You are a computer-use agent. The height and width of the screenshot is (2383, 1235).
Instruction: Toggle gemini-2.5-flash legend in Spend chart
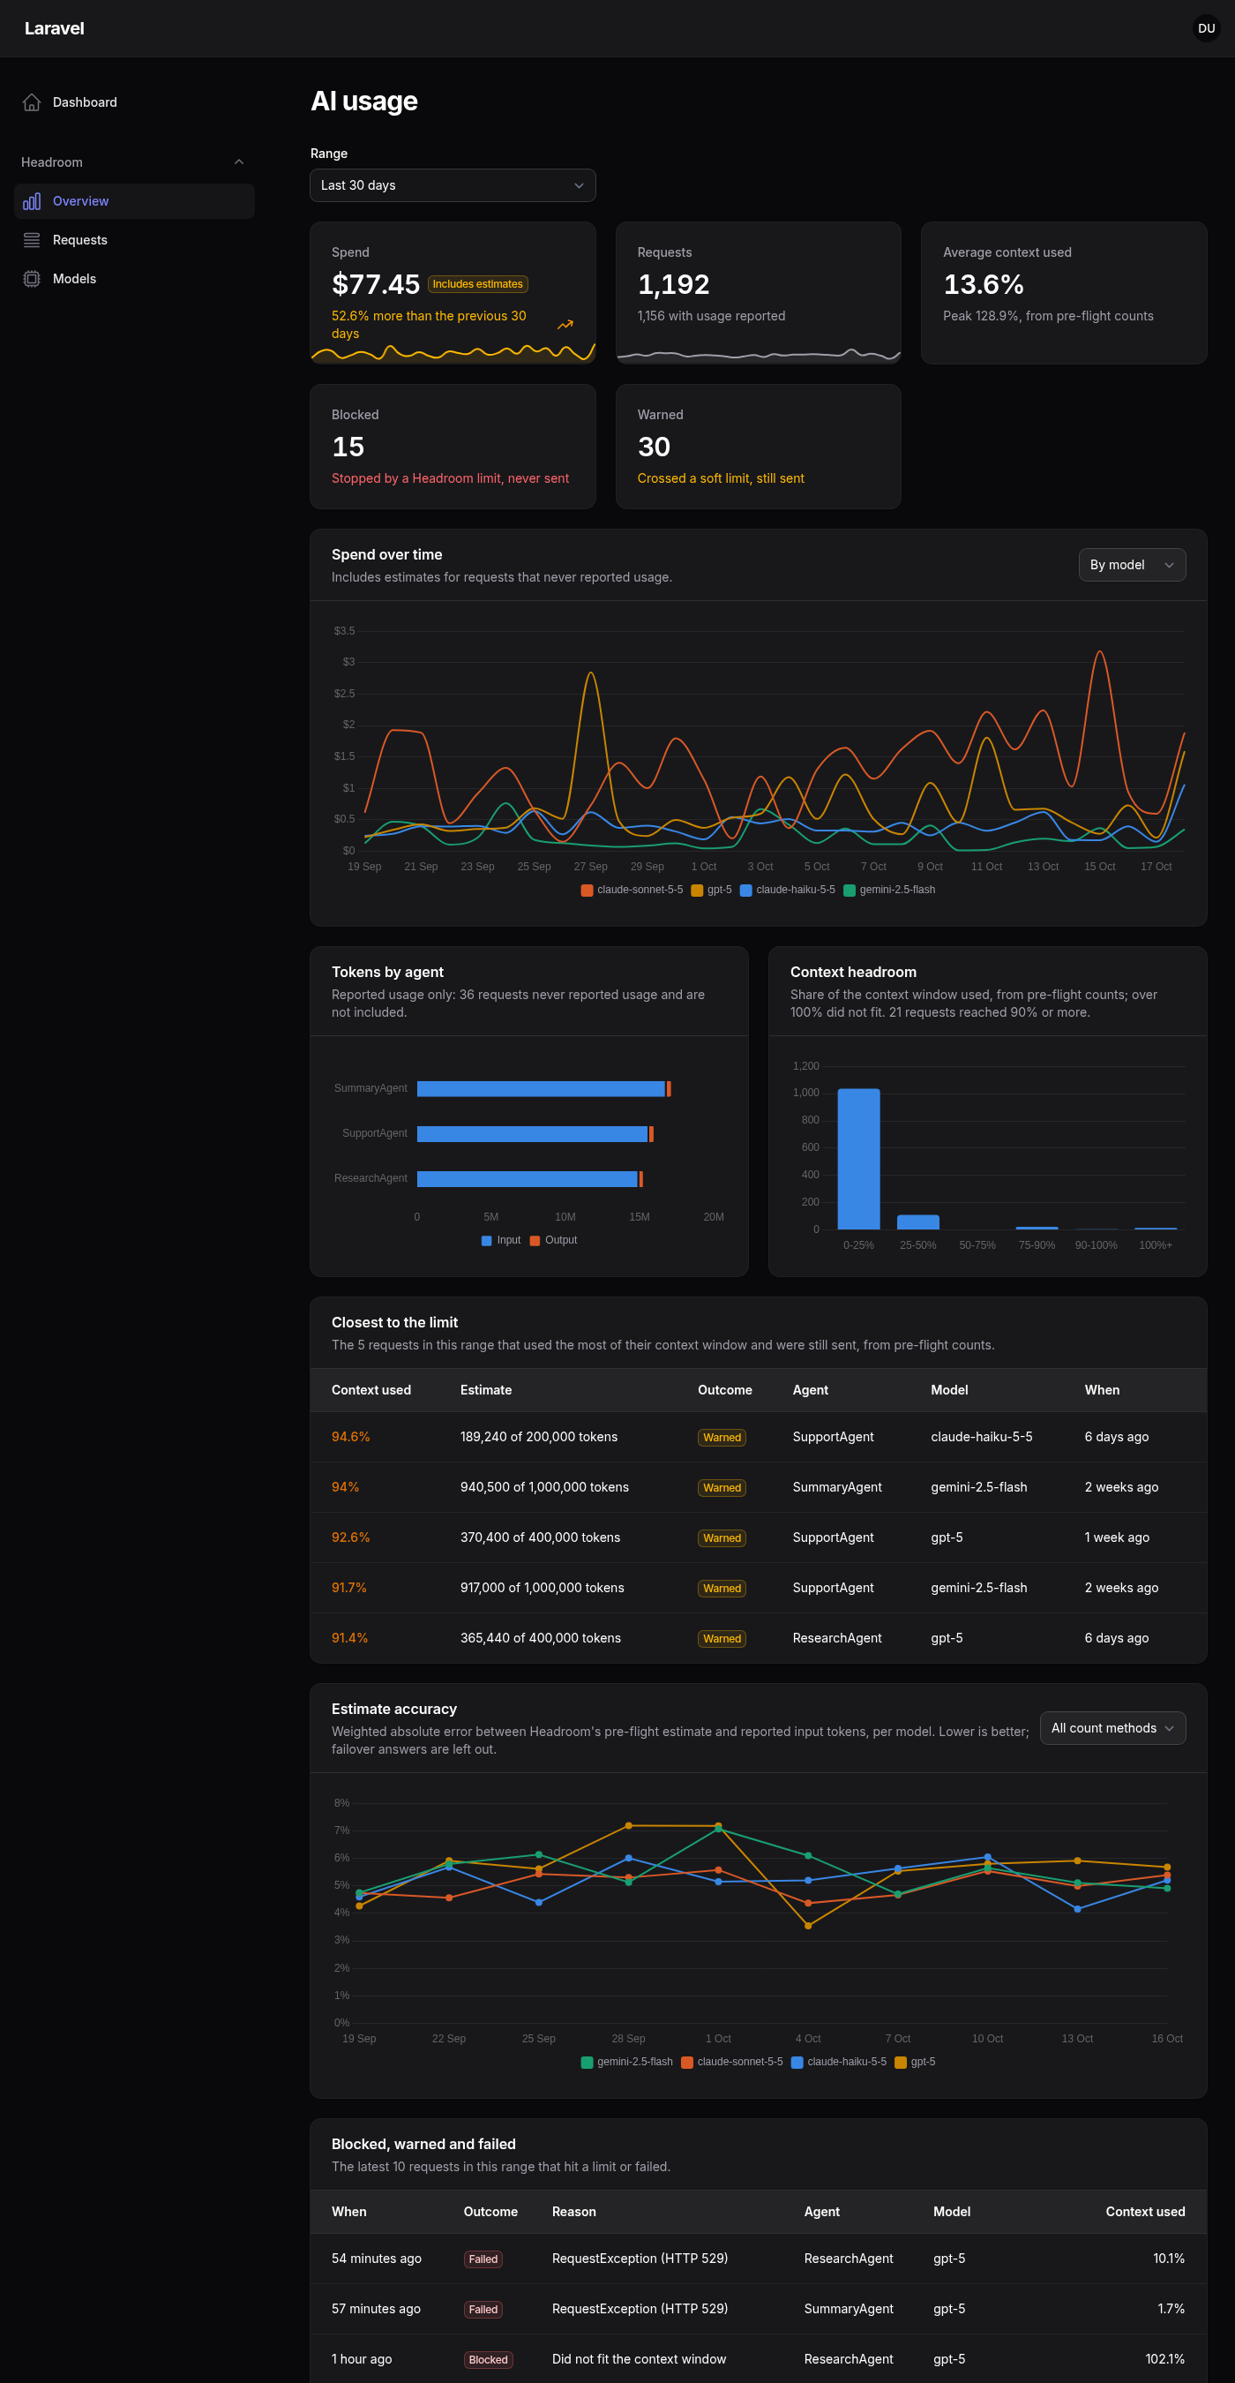point(889,890)
